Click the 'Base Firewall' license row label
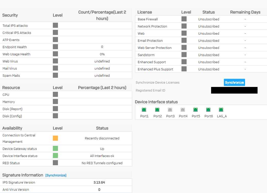The image size is (267, 193). [148, 19]
